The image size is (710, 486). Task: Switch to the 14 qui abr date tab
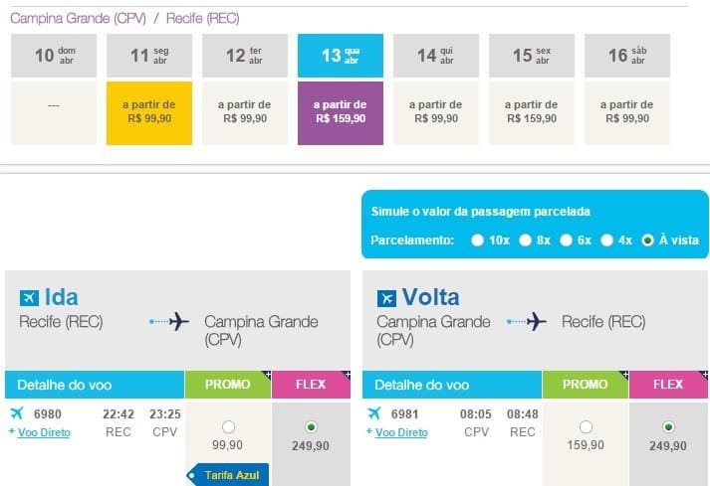pyautogui.click(x=435, y=56)
